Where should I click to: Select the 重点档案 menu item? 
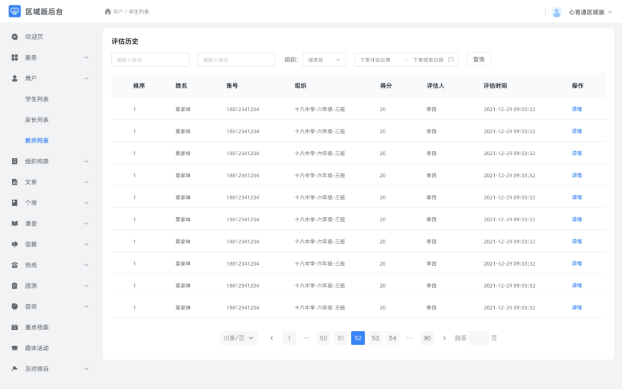point(37,327)
